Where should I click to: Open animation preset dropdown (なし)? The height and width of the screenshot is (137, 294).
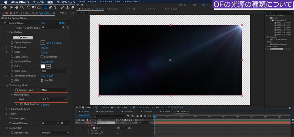(x=51, y=27)
